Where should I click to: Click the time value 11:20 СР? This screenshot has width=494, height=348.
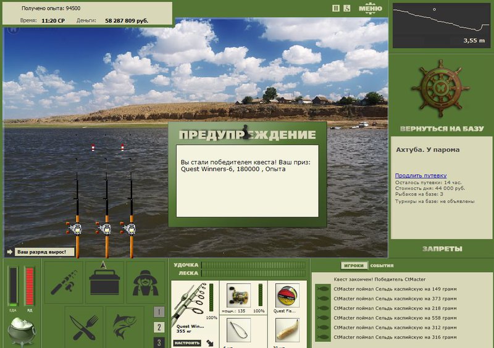pyautogui.click(x=53, y=21)
